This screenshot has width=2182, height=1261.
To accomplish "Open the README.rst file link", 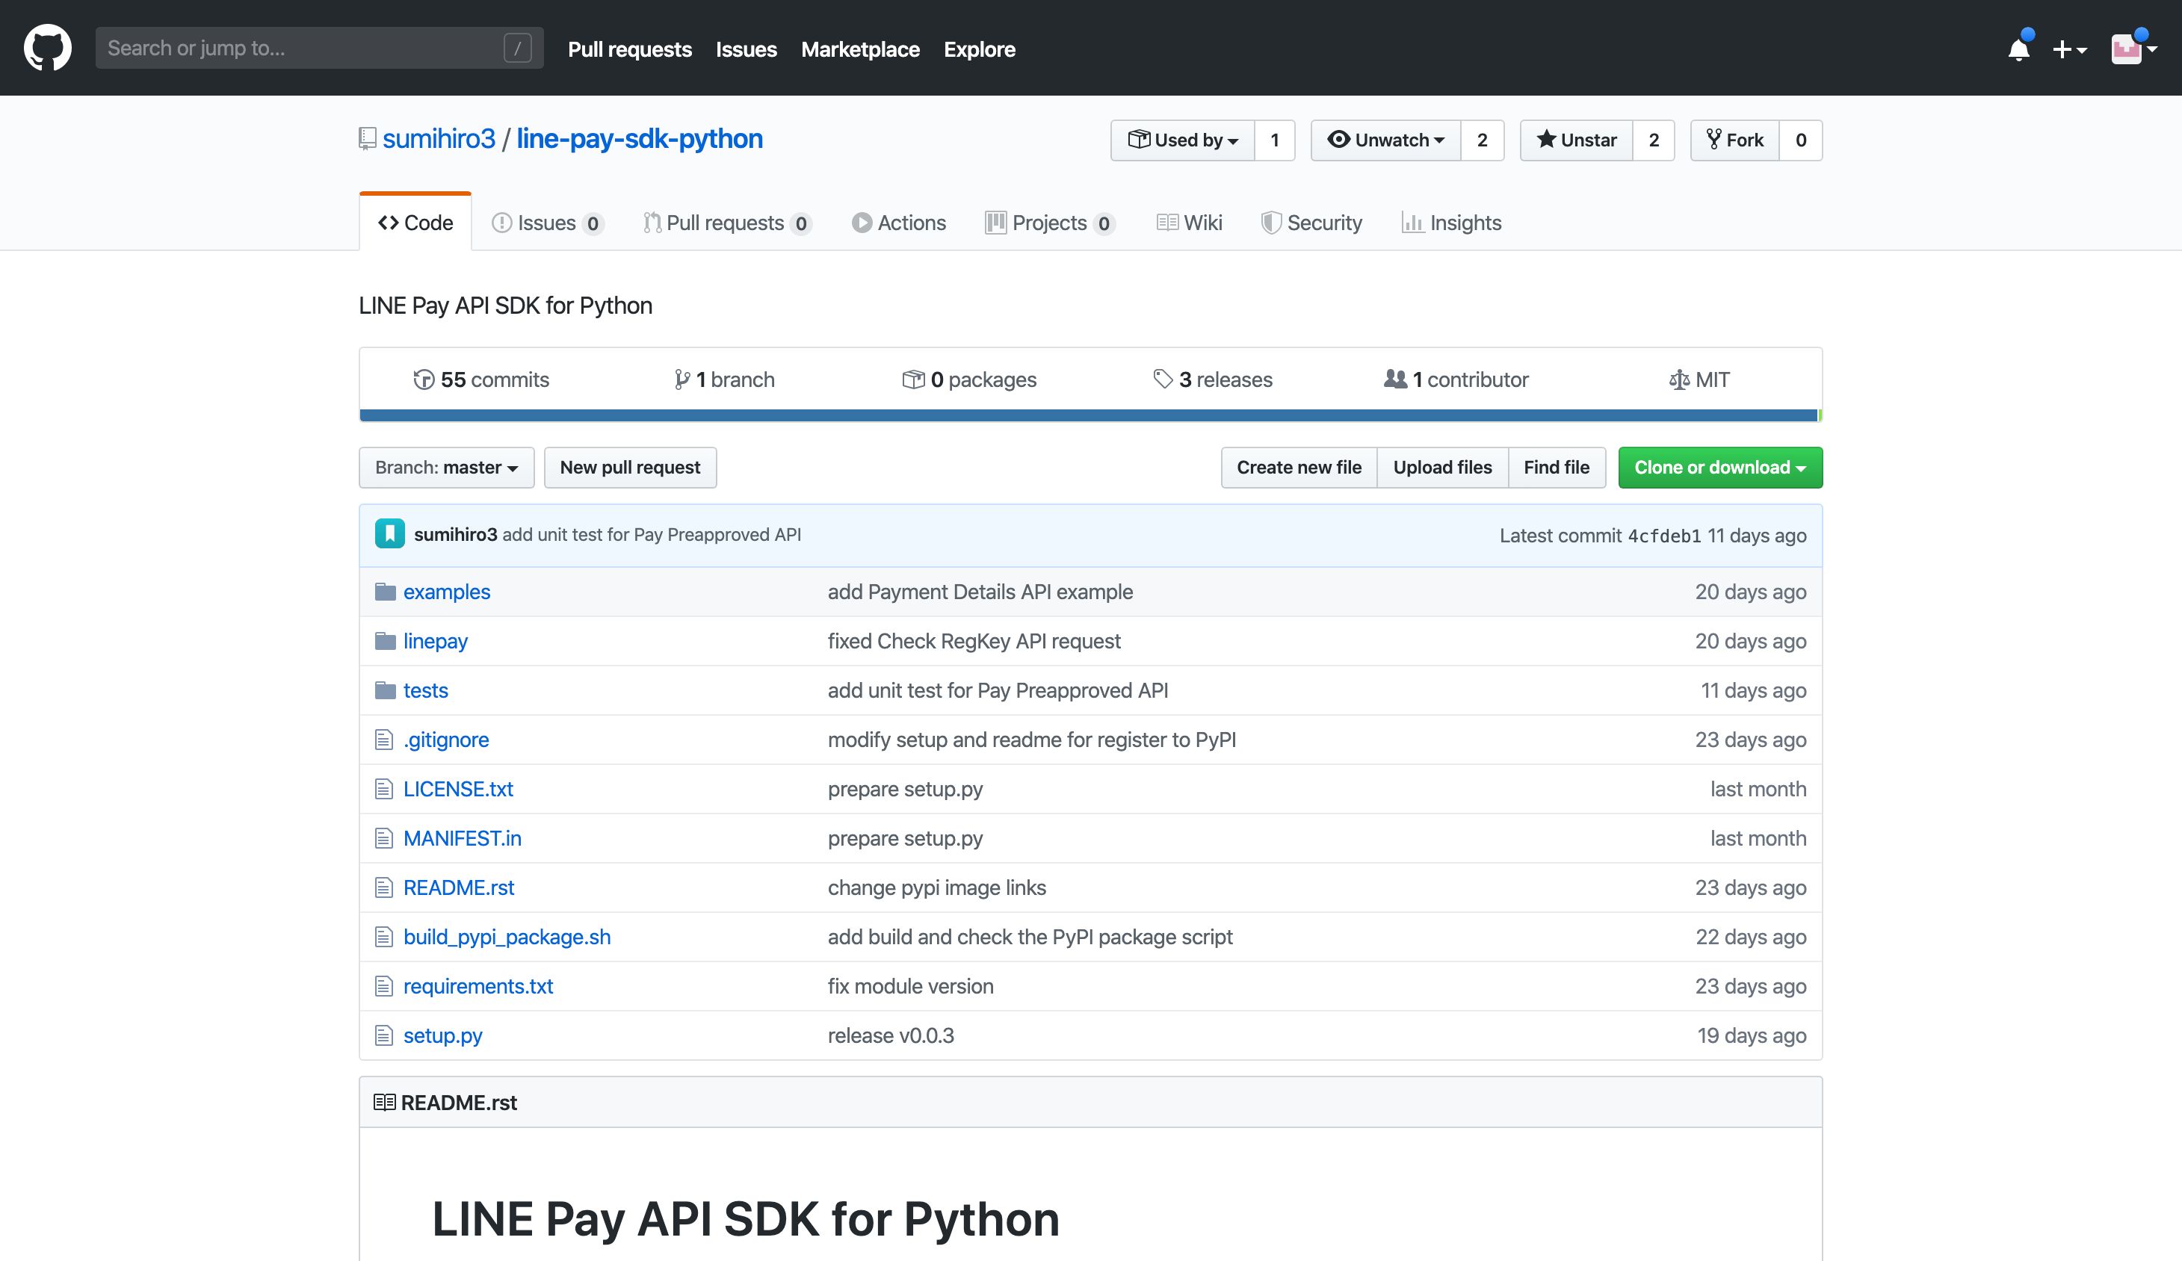I will click(x=460, y=887).
